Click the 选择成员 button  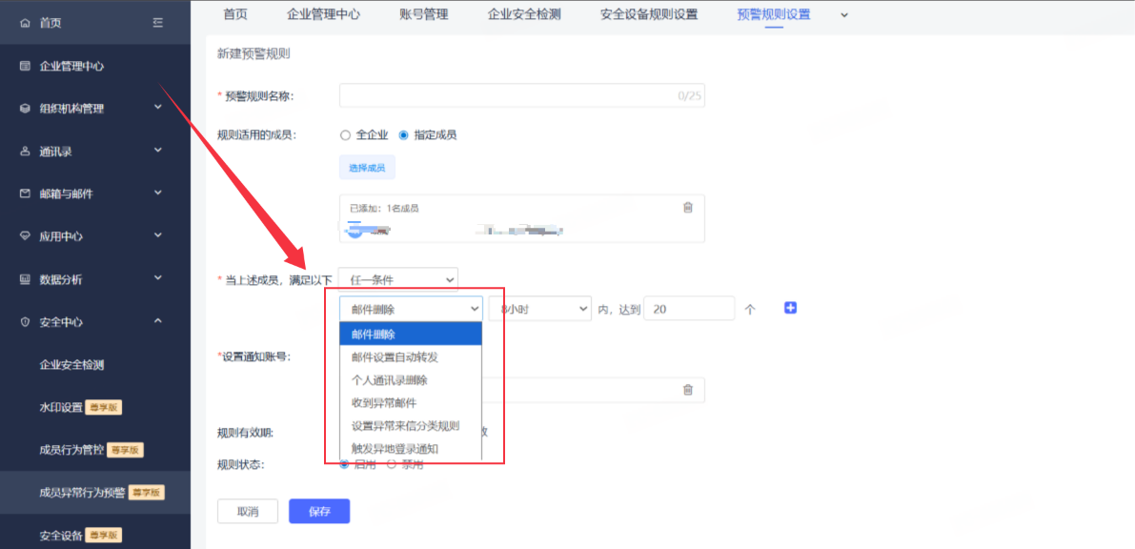[x=367, y=168]
